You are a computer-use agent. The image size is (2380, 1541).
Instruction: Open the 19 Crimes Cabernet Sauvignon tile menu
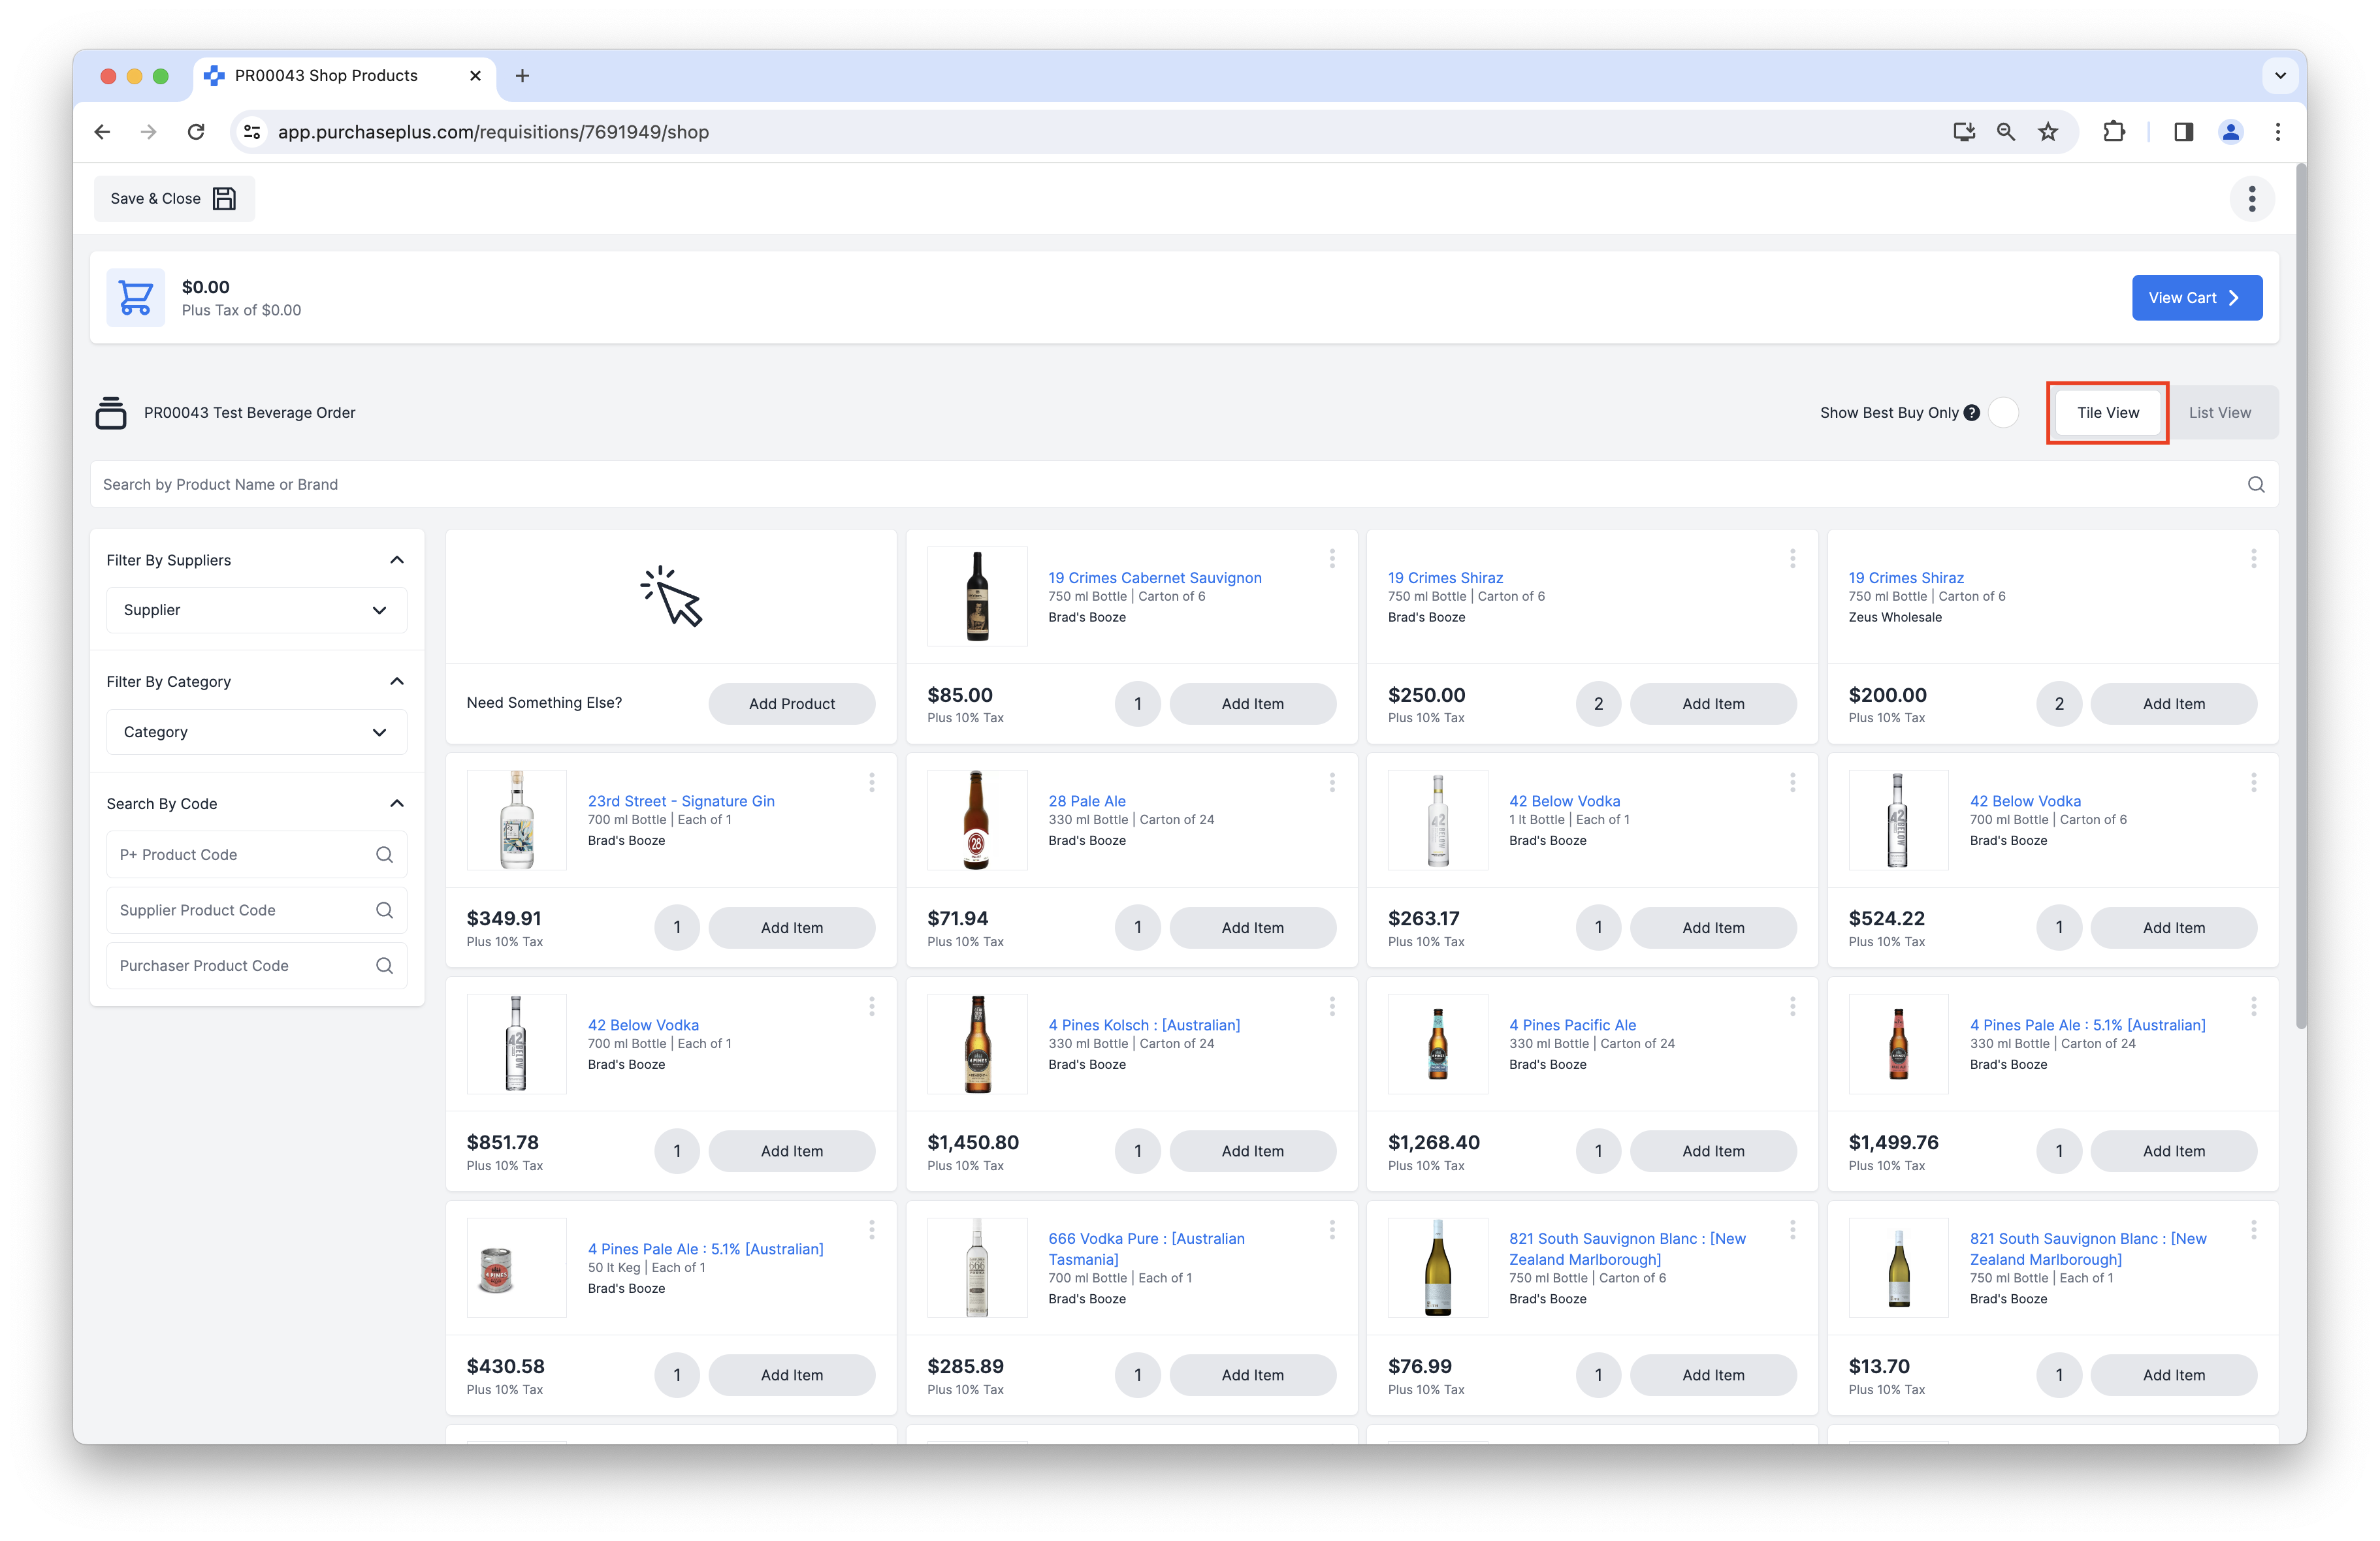tap(1331, 559)
